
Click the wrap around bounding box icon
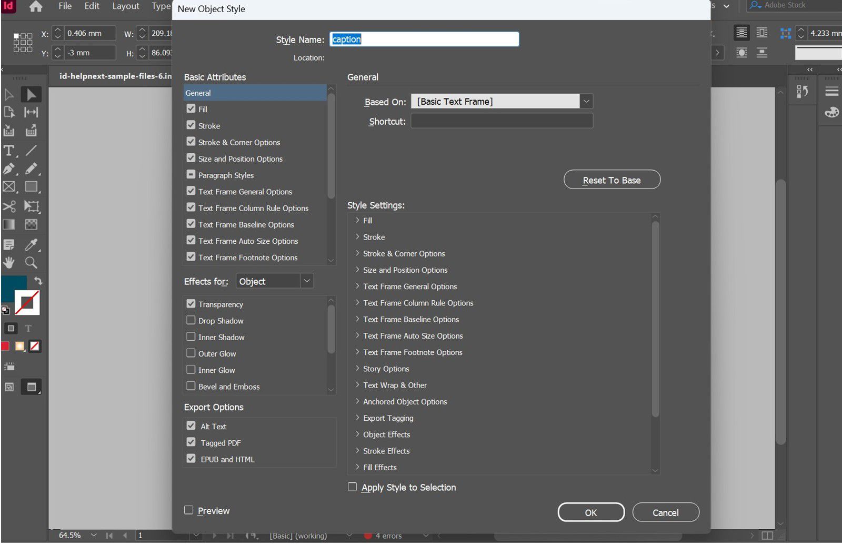pyautogui.click(x=761, y=33)
